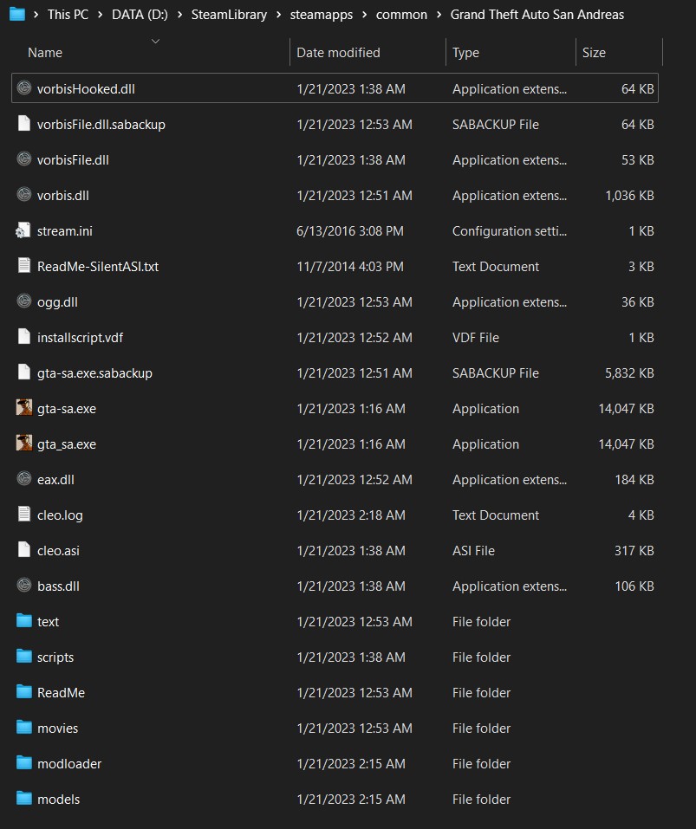Click the ReadMe-SilentASI.txt document icon
The image size is (696, 829).
click(x=23, y=265)
